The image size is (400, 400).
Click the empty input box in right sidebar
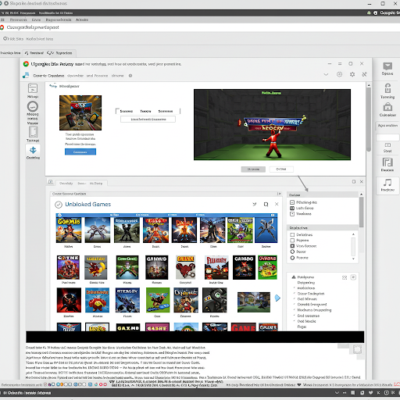click(x=387, y=137)
